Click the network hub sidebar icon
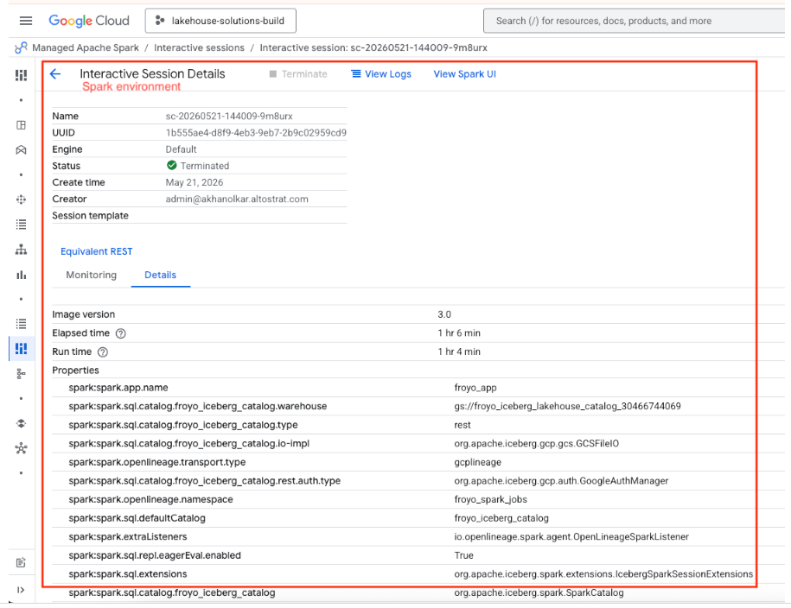The width and height of the screenshot is (791, 608). (x=22, y=448)
